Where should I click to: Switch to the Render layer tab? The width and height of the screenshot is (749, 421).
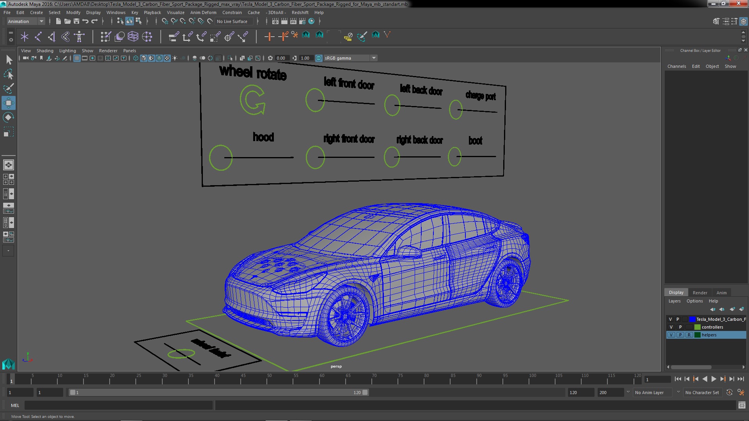[699, 293]
